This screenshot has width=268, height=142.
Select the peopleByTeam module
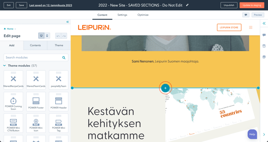tap(58, 80)
